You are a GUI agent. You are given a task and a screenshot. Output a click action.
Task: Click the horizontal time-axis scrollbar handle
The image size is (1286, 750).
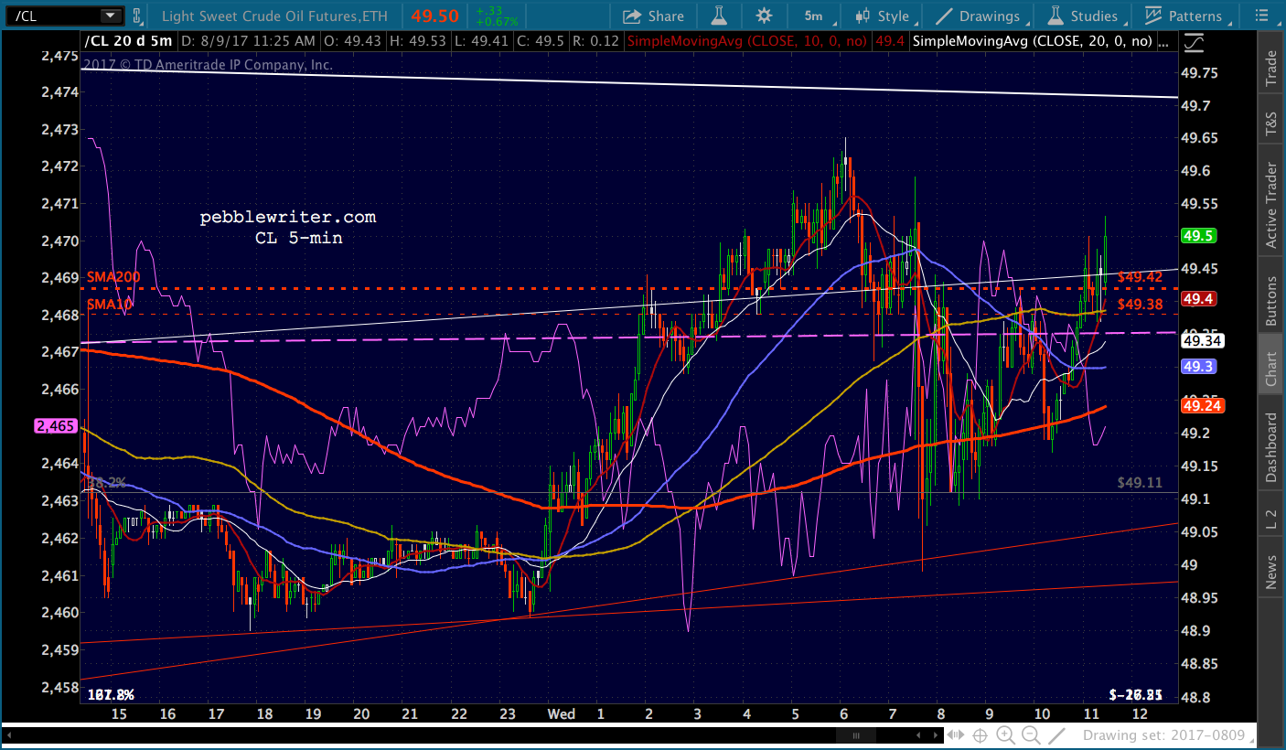click(856, 735)
